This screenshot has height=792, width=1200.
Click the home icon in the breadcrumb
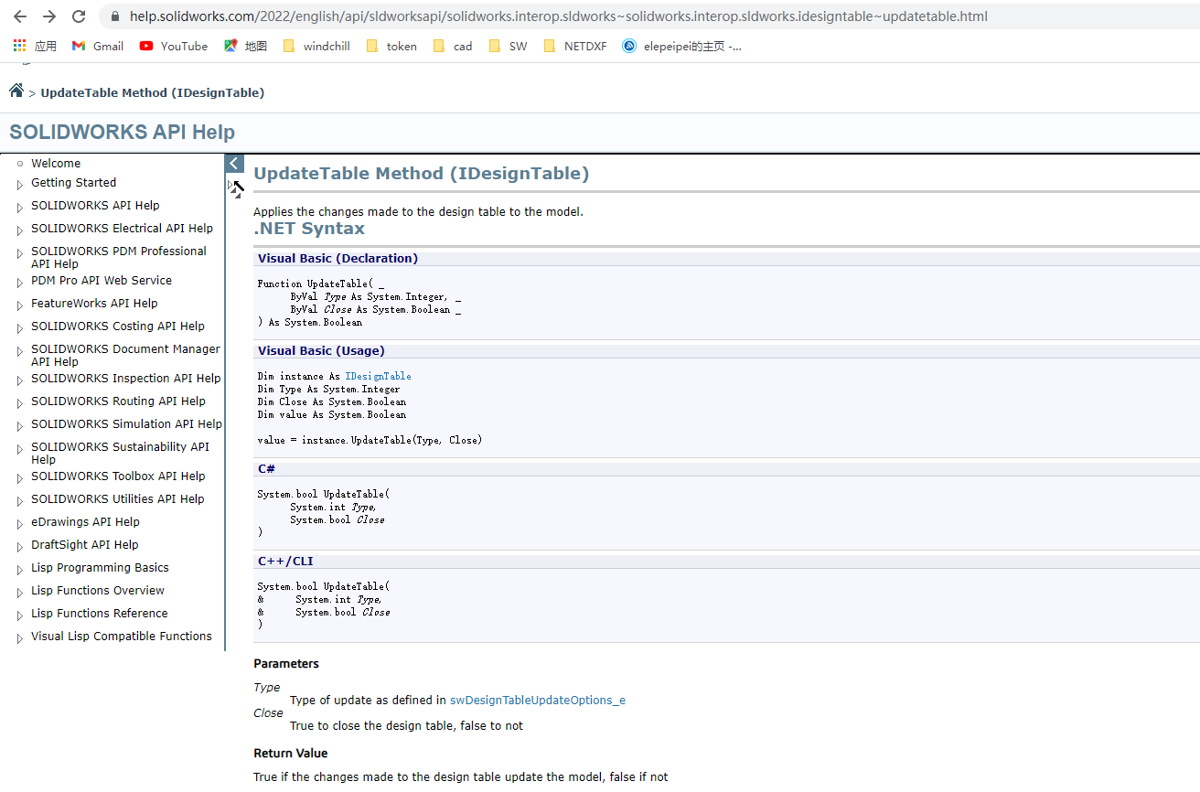[x=16, y=91]
